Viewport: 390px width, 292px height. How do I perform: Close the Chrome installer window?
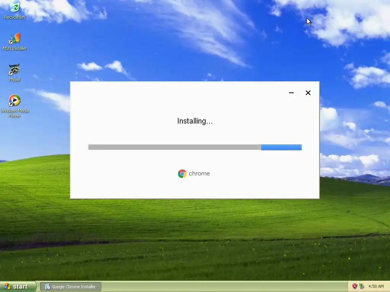pos(308,93)
